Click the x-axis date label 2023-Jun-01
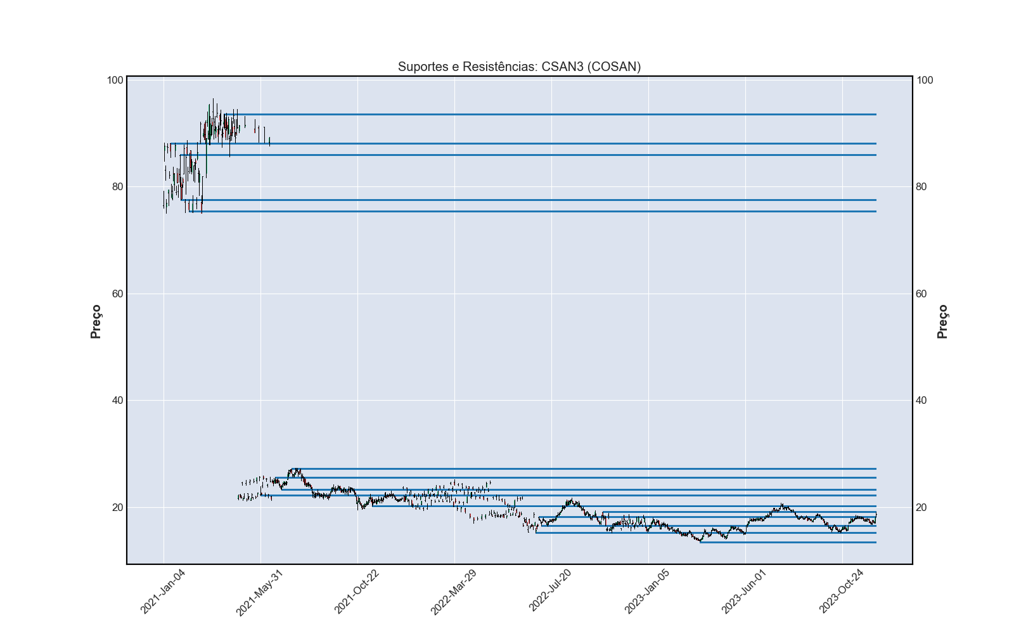Screen dimensions: 1014x634 point(744,592)
